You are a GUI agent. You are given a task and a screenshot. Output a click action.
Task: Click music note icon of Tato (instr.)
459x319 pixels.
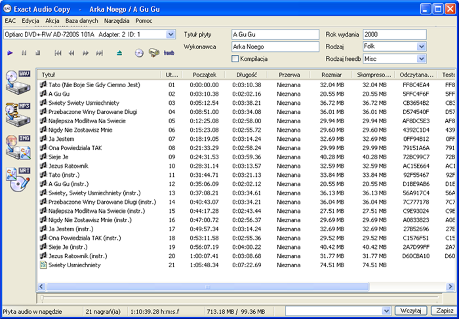[x=43, y=175]
